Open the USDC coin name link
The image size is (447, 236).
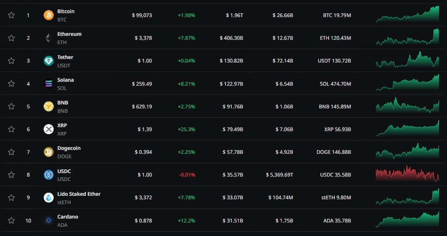(64, 171)
